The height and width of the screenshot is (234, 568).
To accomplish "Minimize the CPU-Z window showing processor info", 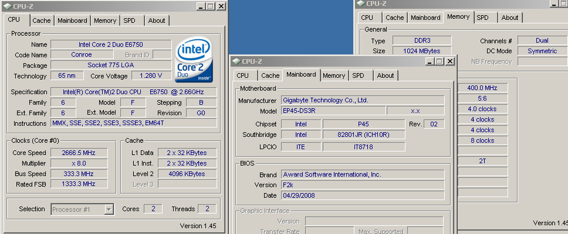I will pyautogui.click(x=200, y=6).
